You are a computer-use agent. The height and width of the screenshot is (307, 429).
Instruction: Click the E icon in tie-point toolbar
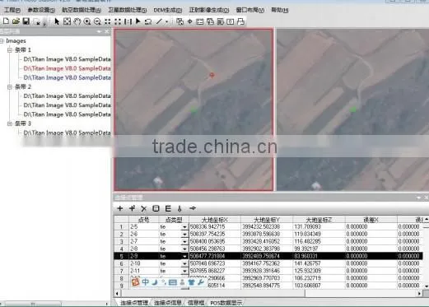click(168, 208)
